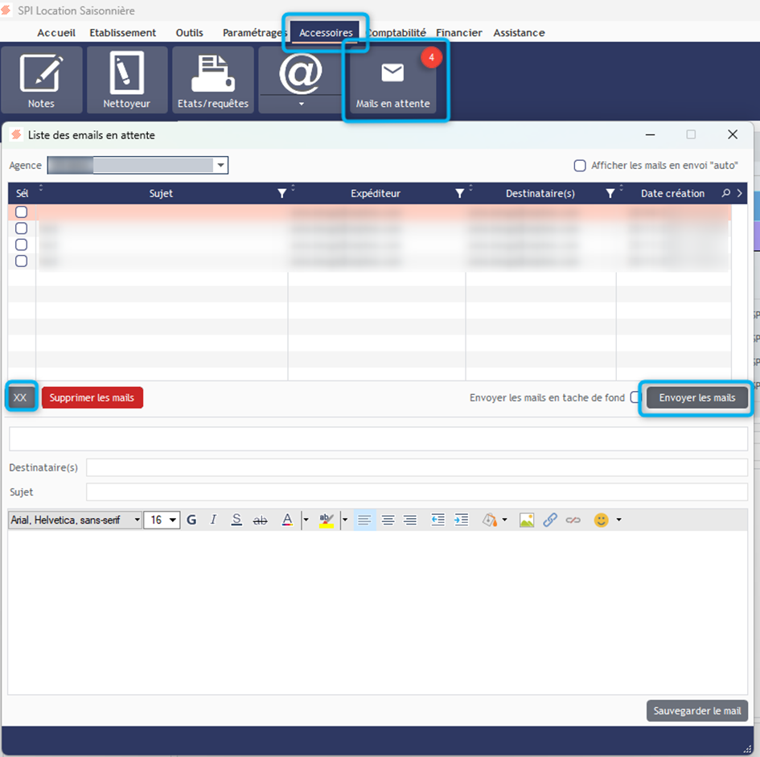Insert an image into the mail
Screen dimensions: 760x757
click(x=527, y=520)
